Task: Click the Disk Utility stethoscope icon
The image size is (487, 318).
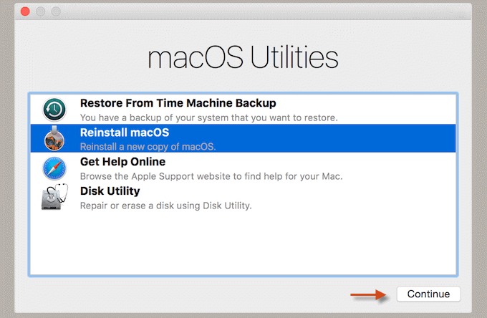Action: click(54, 197)
